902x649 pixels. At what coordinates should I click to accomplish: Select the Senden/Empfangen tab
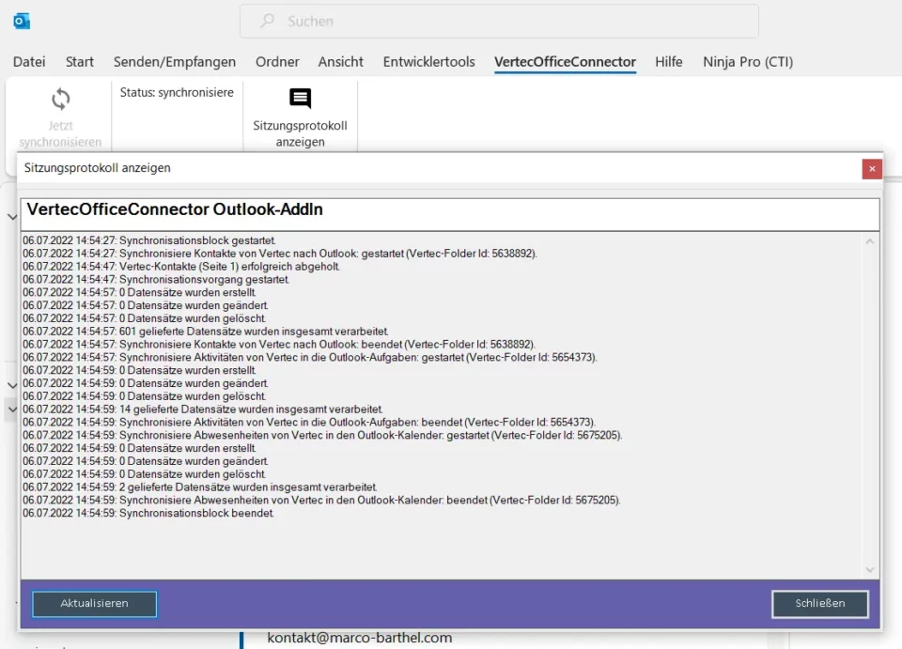(175, 61)
